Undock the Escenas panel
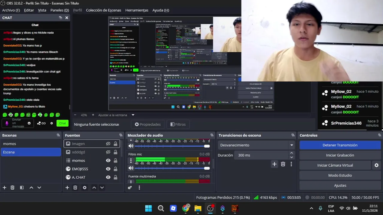Viewport: 383px width, 215px height. click(x=58, y=135)
